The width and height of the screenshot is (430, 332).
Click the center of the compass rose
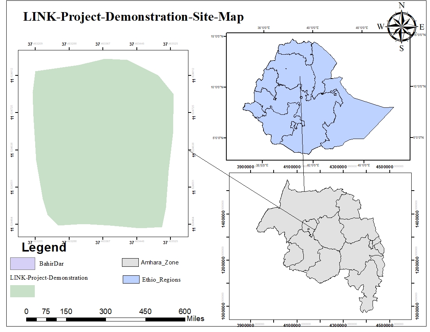402,27
